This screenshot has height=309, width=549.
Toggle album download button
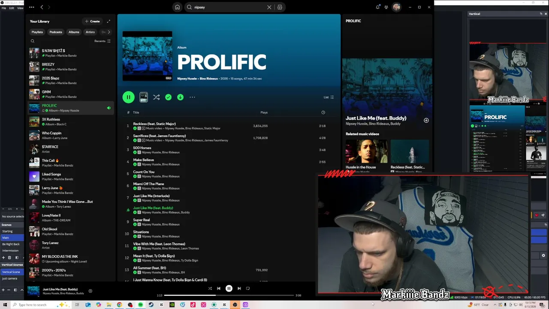click(180, 97)
